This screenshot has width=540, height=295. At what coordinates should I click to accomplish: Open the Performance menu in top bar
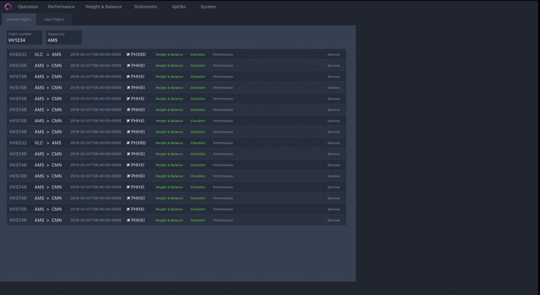click(61, 7)
